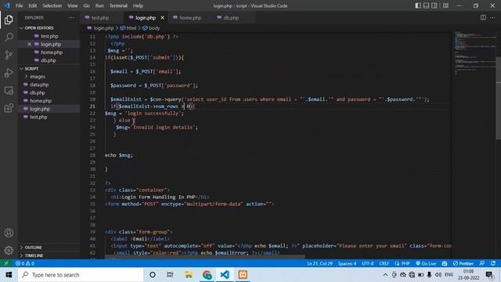Open Windows Start menu
This screenshot has height=282, width=501.
click(9, 275)
